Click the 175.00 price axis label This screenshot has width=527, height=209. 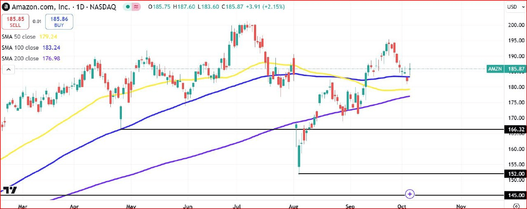coord(516,102)
